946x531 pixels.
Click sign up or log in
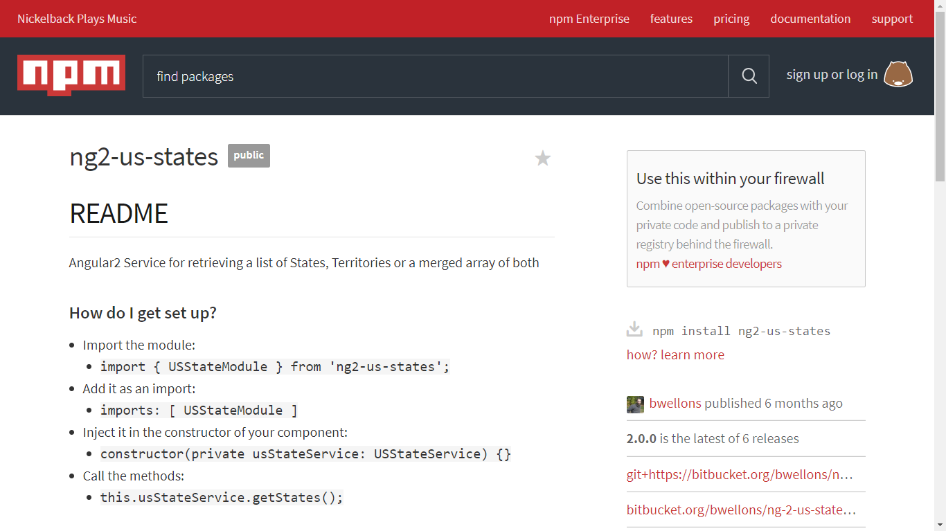[832, 74]
